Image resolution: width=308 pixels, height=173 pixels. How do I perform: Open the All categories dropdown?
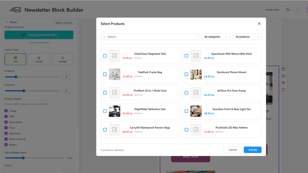(216, 37)
